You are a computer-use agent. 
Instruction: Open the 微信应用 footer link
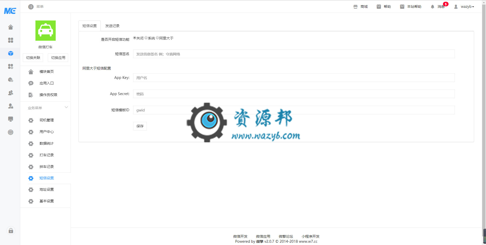[x=263, y=236]
